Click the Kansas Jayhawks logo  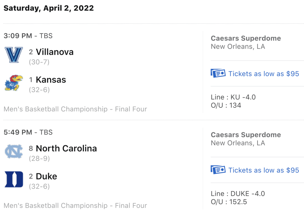pyautogui.click(x=14, y=83)
